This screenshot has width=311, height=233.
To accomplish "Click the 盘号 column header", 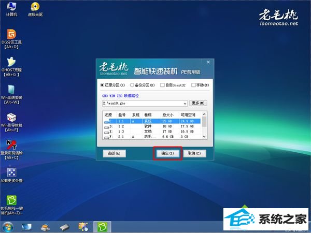I will click(122, 115).
